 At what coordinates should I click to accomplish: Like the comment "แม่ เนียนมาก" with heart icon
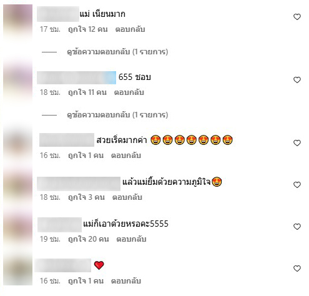click(x=297, y=17)
